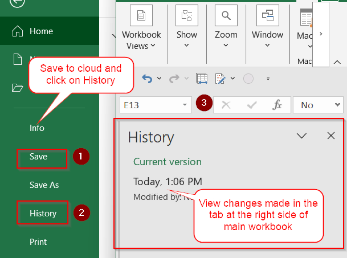Collapse the ribbon with the chevron
The width and height of the screenshot is (347, 258).
click(337, 62)
